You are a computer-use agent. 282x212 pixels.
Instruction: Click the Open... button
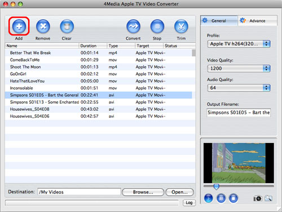point(179,192)
